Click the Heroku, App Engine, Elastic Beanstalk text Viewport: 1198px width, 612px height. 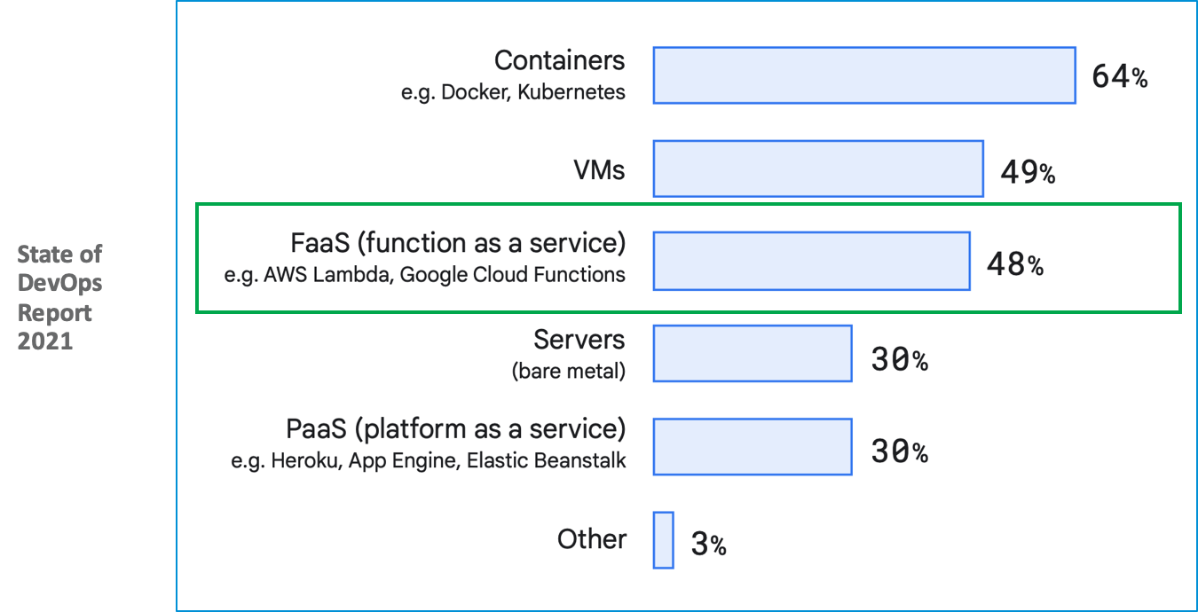[x=425, y=460]
